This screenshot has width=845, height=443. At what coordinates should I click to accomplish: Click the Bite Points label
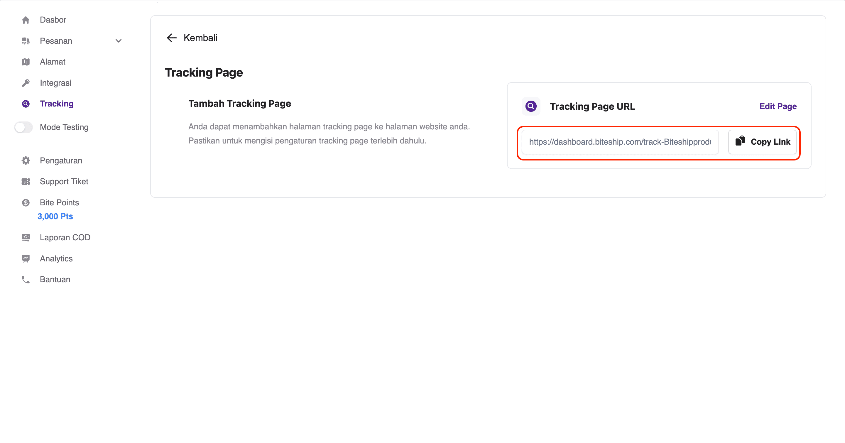pyautogui.click(x=59, y=203)
